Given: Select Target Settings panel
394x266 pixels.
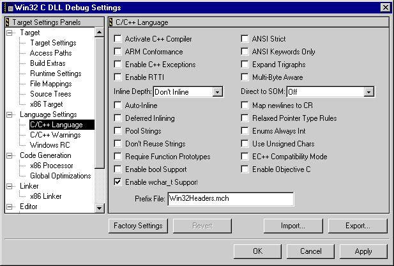Looking at the screenshot, I should pyautogui.click(x=53, y=43).
